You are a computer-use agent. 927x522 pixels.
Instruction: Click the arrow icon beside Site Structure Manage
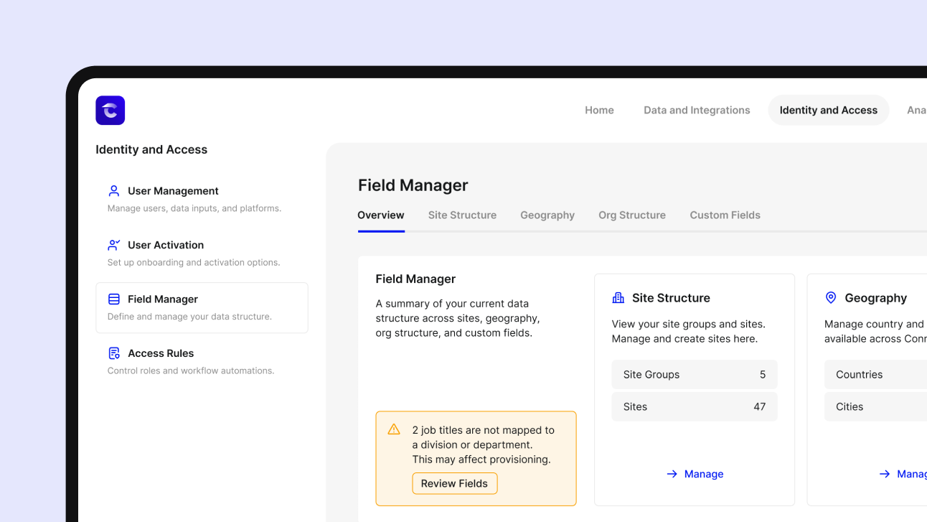coord(672,474)
